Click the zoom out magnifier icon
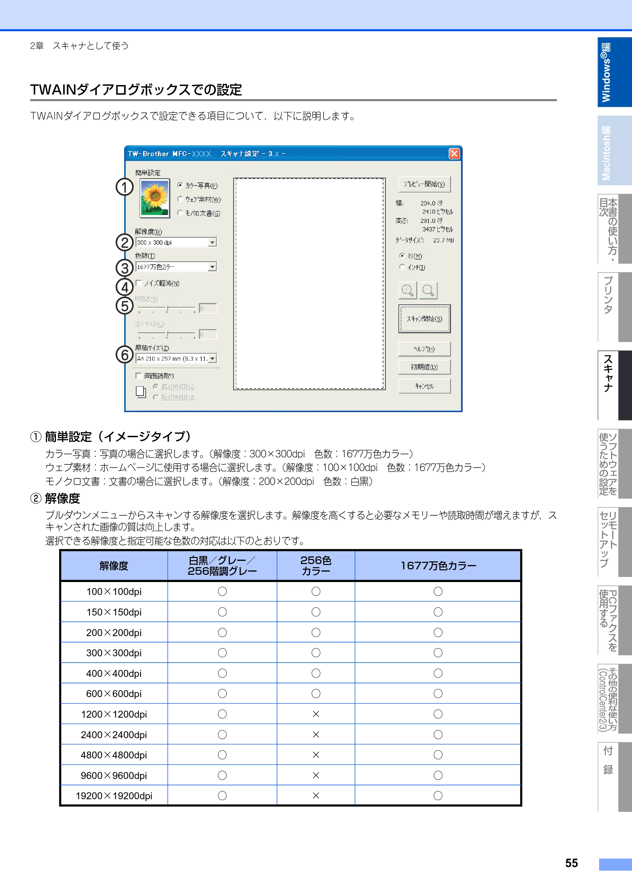 (x=428, y=291)
